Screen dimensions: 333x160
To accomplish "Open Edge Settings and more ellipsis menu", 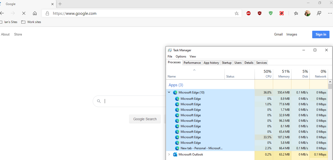I will tap(330, 13).
